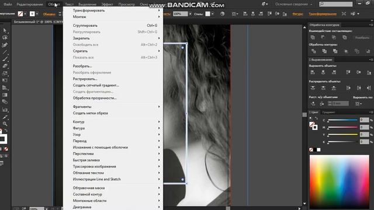Click the Фигура link in control bar
The width and height of the screenshot is (374, 210).
pyautogui.click(x=297, y=14)
